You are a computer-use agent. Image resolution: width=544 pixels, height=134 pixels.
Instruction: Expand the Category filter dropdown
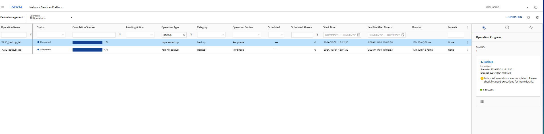point(223,35)
